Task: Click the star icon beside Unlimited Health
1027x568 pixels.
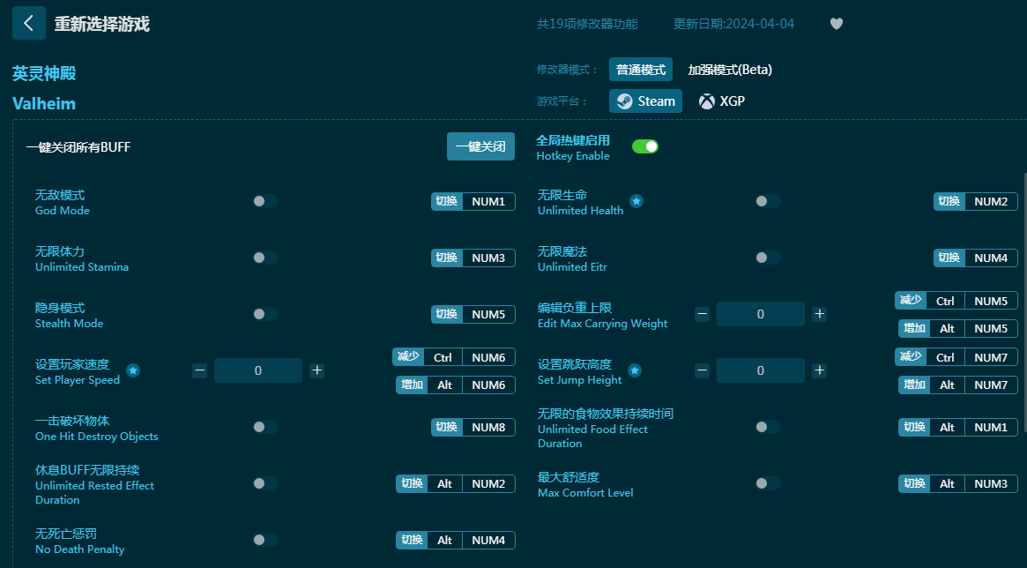Action: 636,201
